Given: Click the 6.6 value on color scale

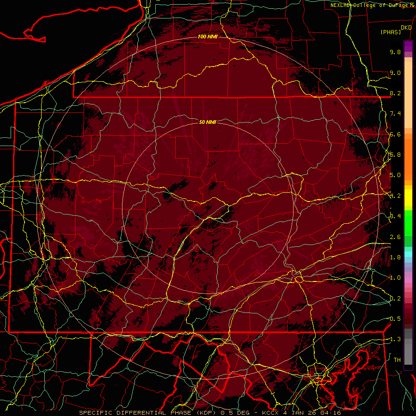Looking at the screenshot, I should pos(395,134).
